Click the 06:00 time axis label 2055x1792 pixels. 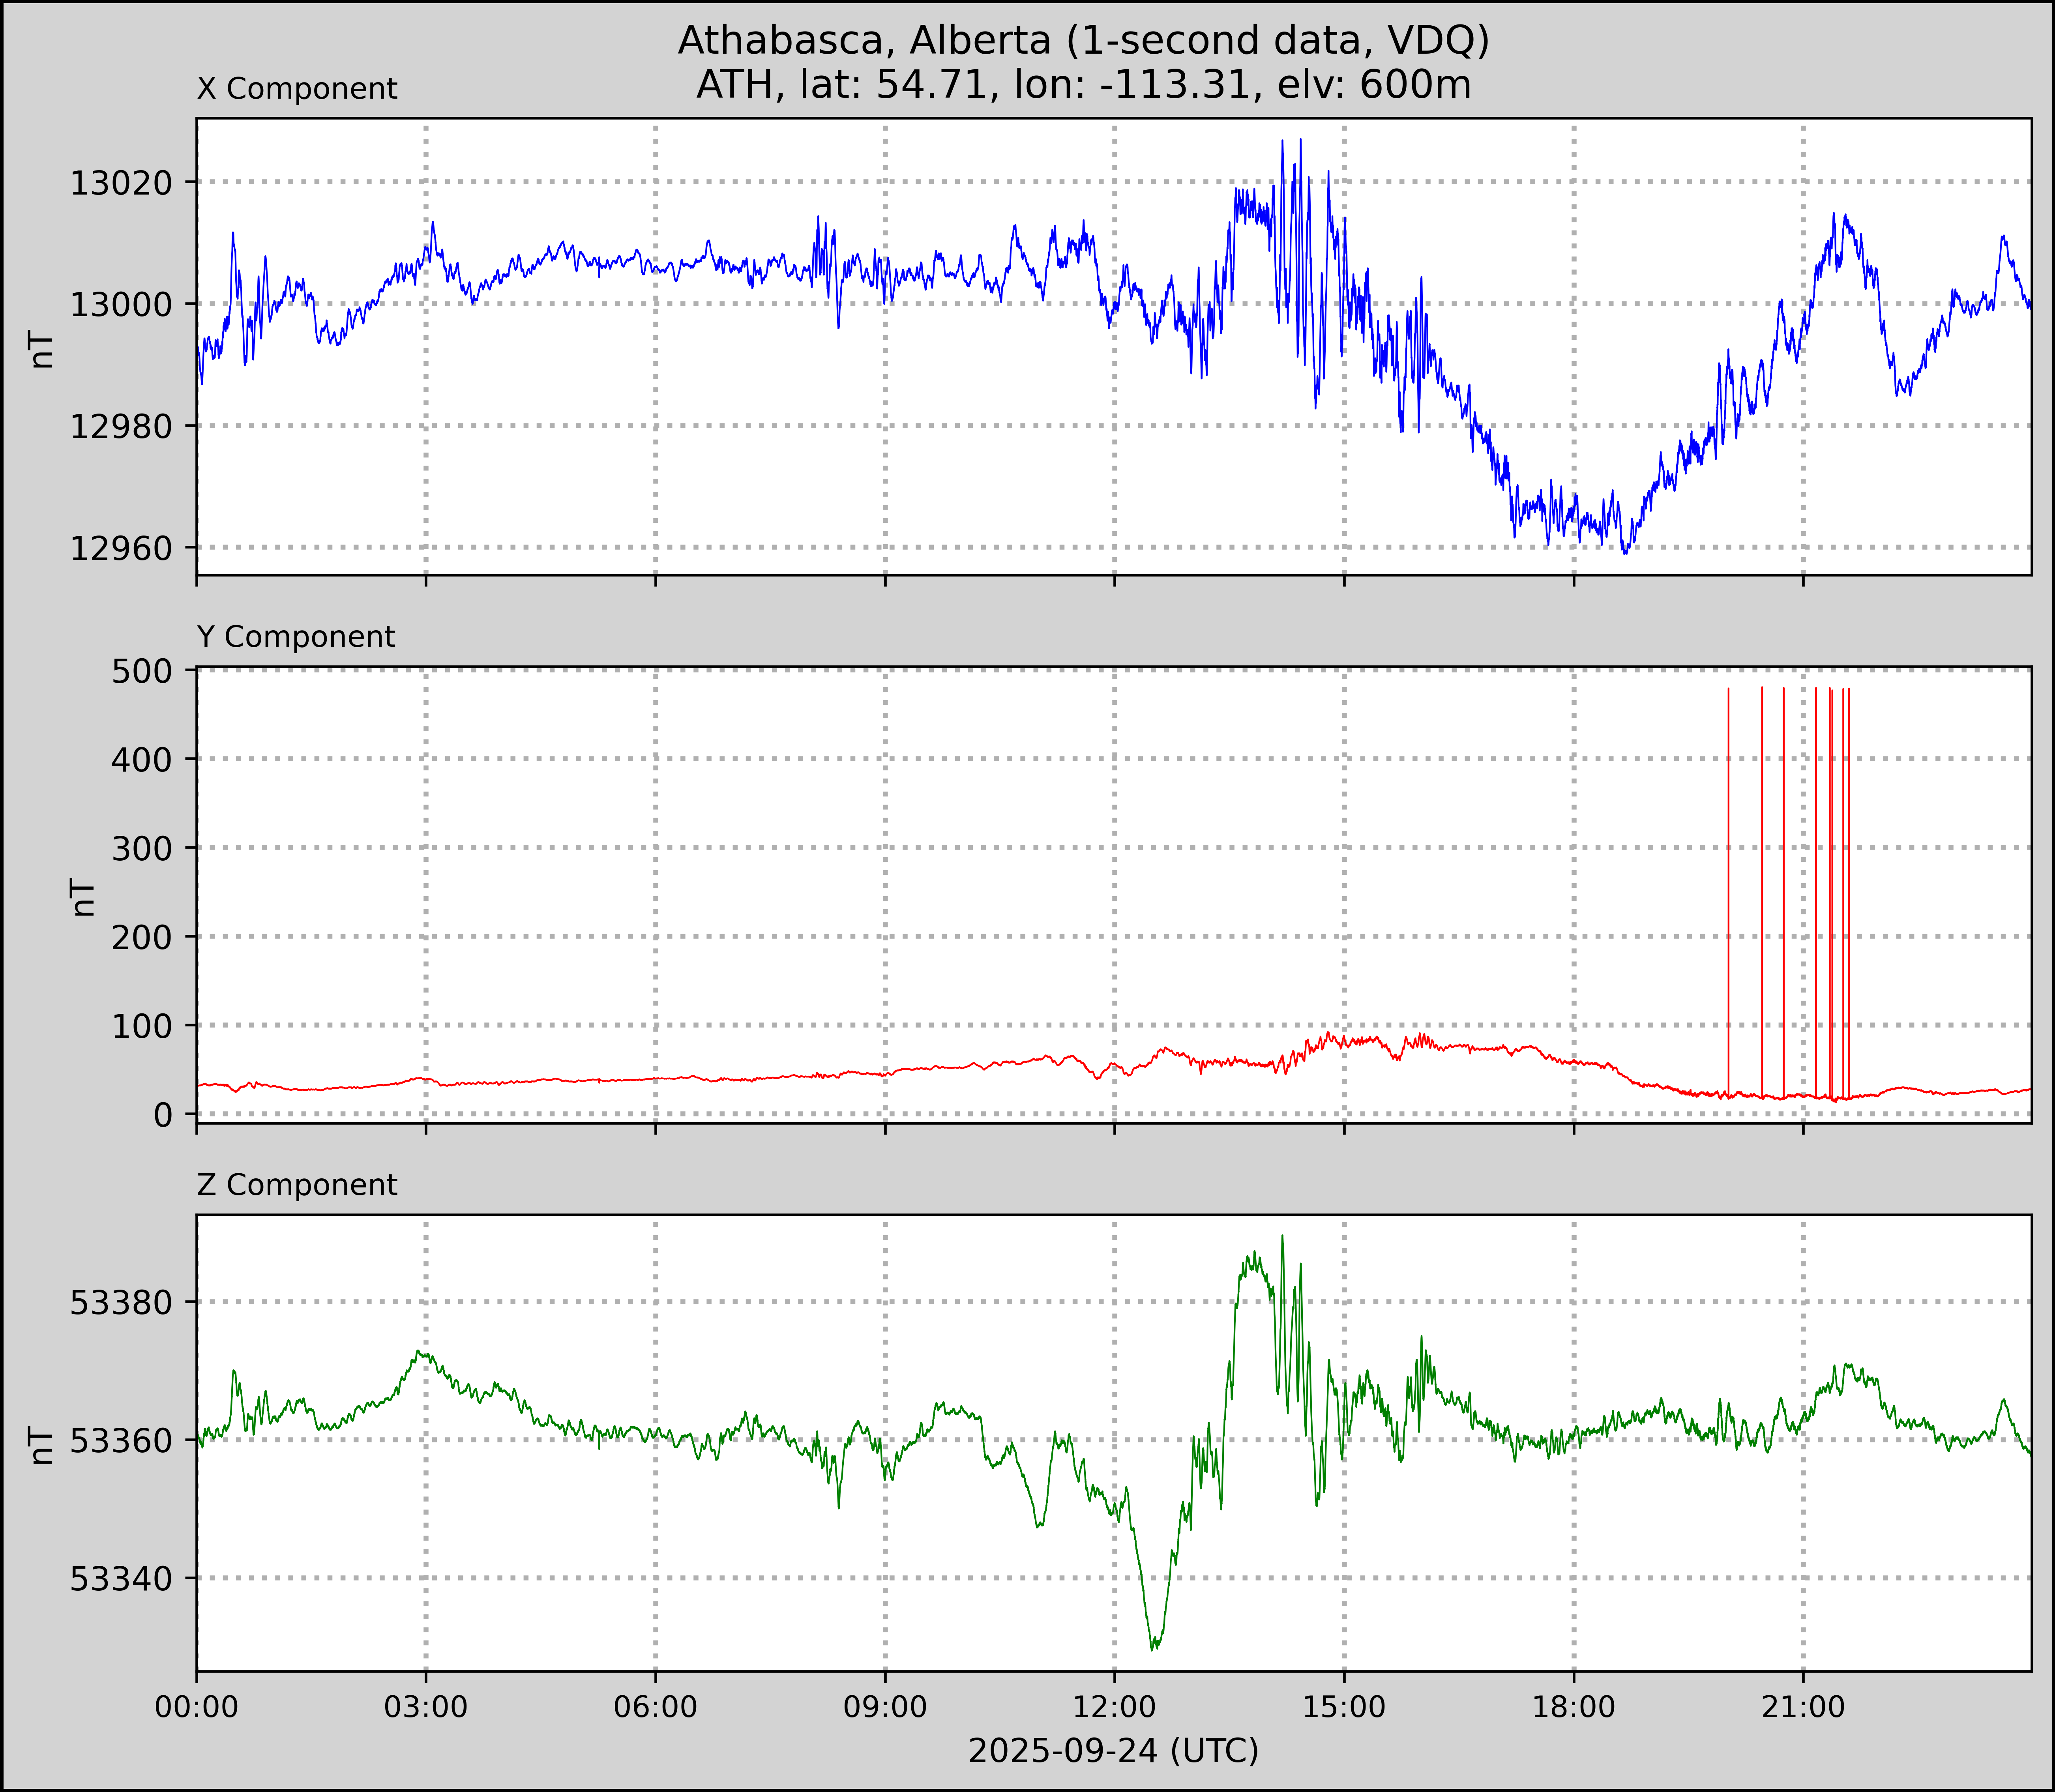coord(655,1707)
